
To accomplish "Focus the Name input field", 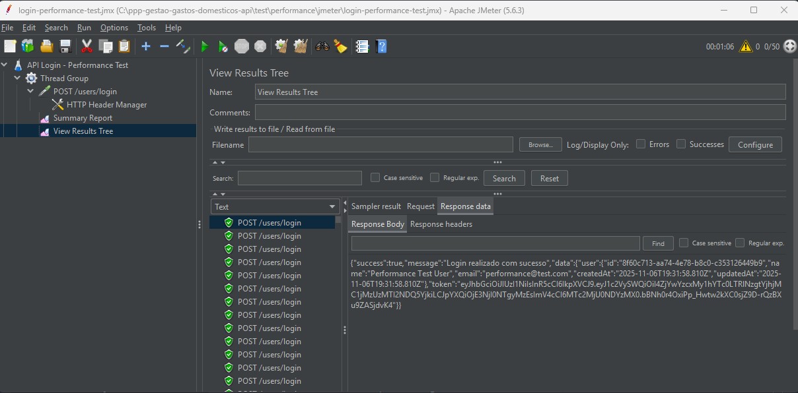I will click(521, 92).
